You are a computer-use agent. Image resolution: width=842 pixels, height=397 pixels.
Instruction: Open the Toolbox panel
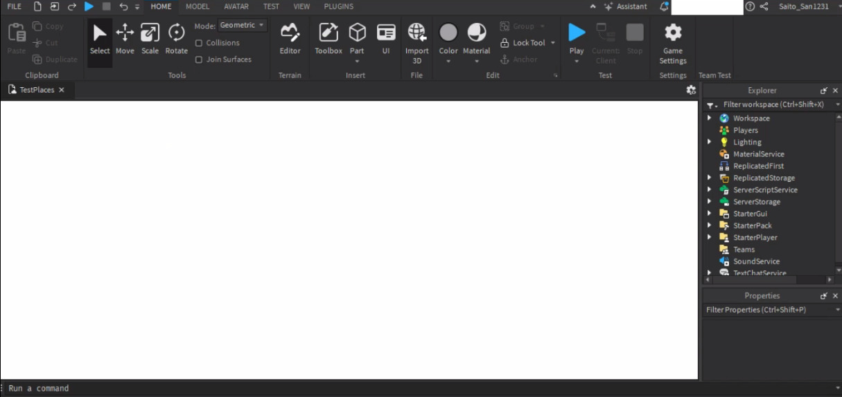pos(328,39)
